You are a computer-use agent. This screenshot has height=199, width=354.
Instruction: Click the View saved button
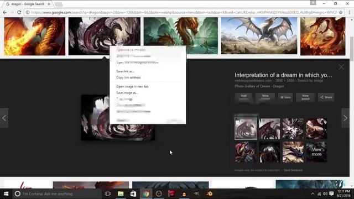click(305, 97)
